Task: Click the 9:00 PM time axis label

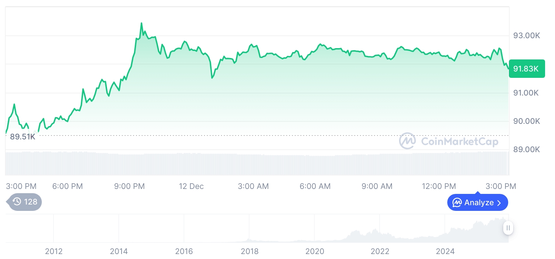Action: 129,186
